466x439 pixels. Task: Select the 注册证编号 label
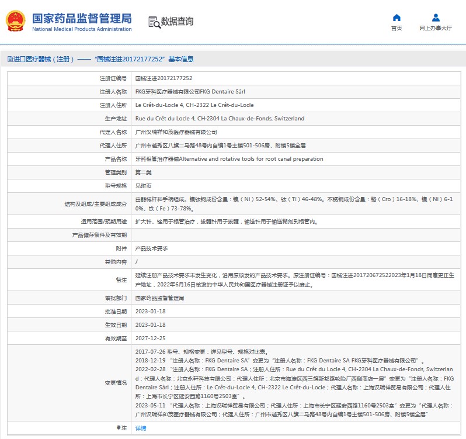point(113,78)
